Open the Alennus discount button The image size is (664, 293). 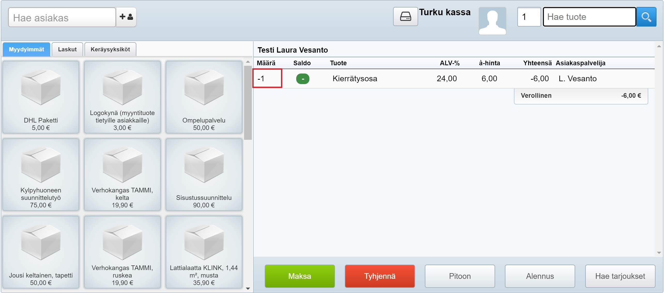click(x=540, y=276)
